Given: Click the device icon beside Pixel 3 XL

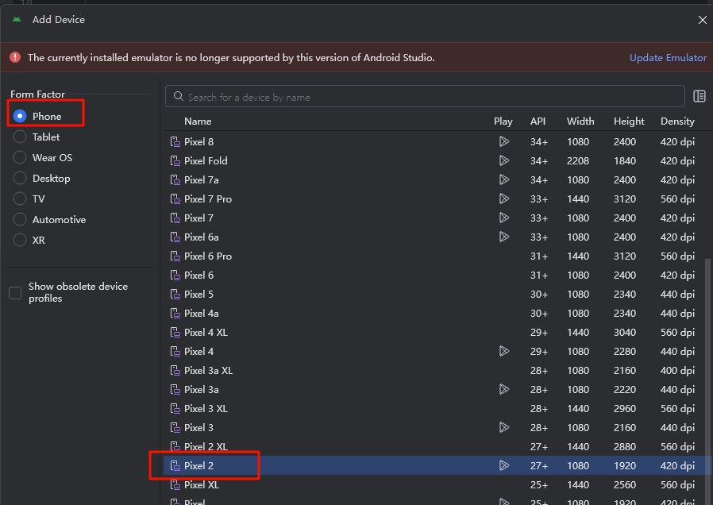Looking at the screenshot, I should [x=175, y=409].
